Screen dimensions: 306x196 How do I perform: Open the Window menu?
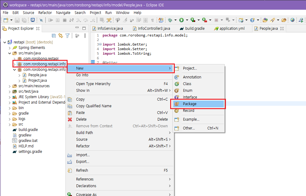tap(123, 13)
